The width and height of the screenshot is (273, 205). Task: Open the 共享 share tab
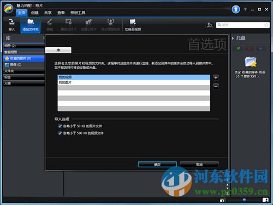(x=48, y=13)
